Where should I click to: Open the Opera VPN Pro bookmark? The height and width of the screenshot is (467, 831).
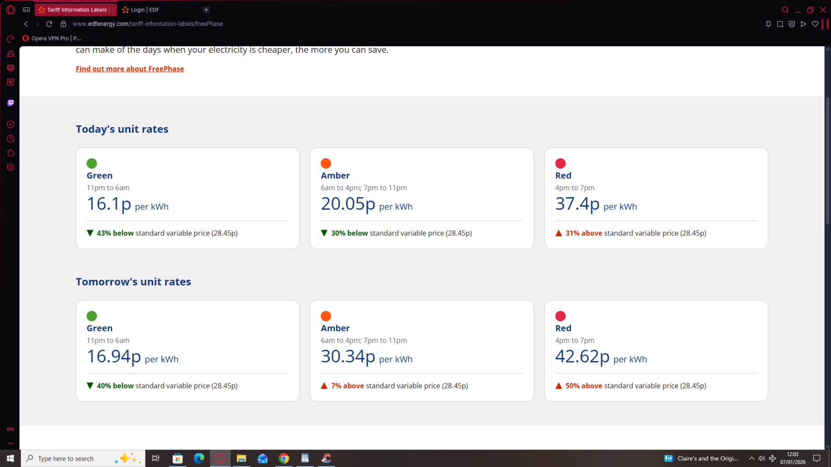pos(52,38)
